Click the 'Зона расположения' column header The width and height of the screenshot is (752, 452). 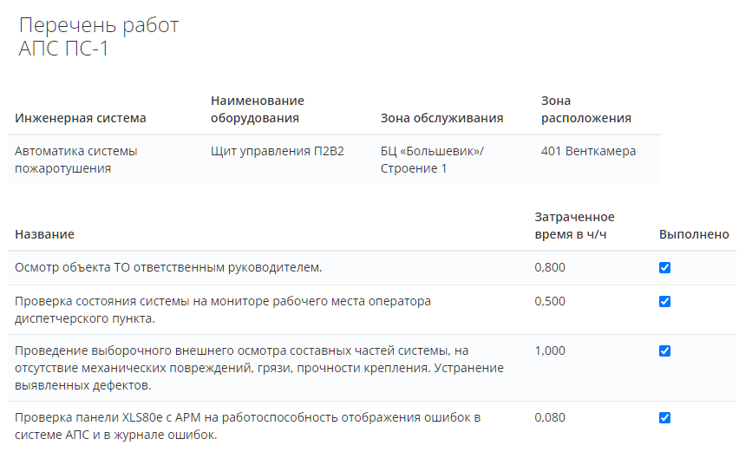pyautogui.click(x=585, y=109)
